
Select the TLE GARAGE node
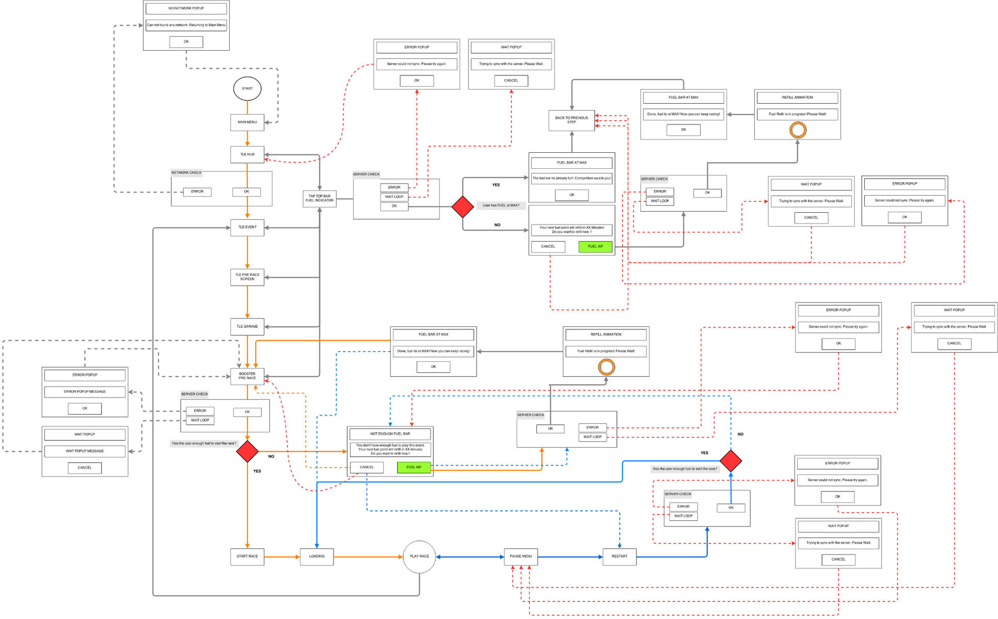[x=247, y=326]
